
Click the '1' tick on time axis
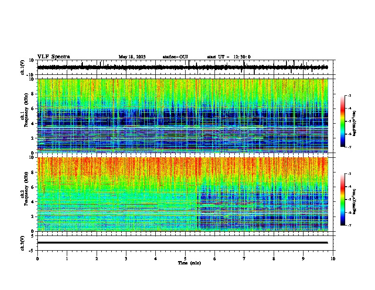(x=67, y=259)
